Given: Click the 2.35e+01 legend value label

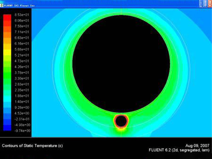Looking at the screenshot, I should (22, 90).
